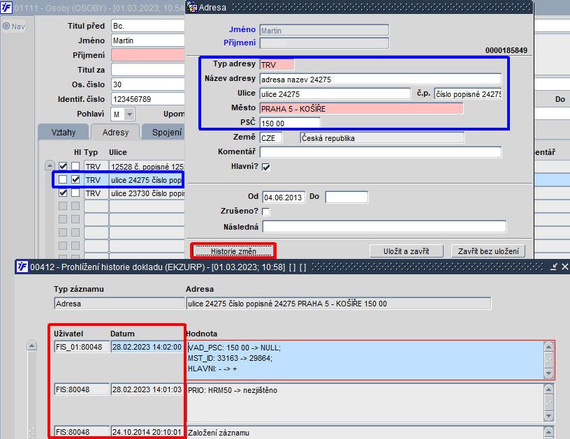The height and width of the screenshot is (439, 570).
Task: Click the Město field
Action: point(361,109)
